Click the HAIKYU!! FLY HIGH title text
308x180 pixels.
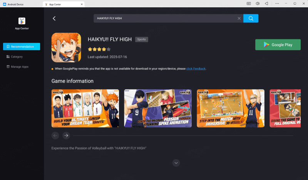click(110, 39)
